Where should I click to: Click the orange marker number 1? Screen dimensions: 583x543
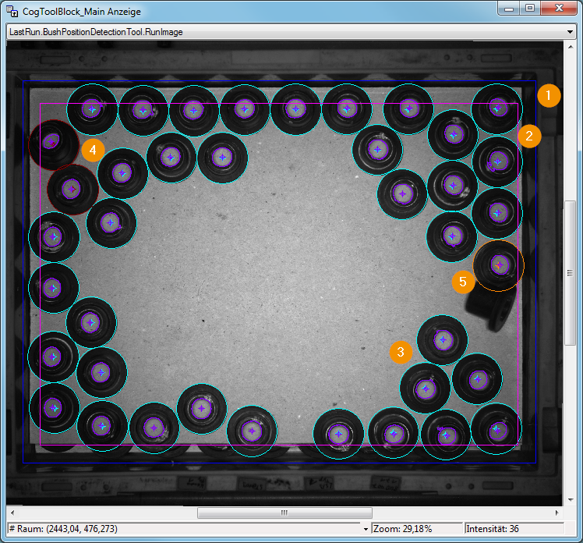point(549,96)
